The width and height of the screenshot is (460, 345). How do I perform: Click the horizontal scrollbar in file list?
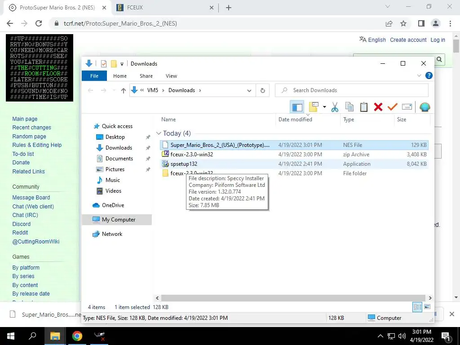point(293,298)
